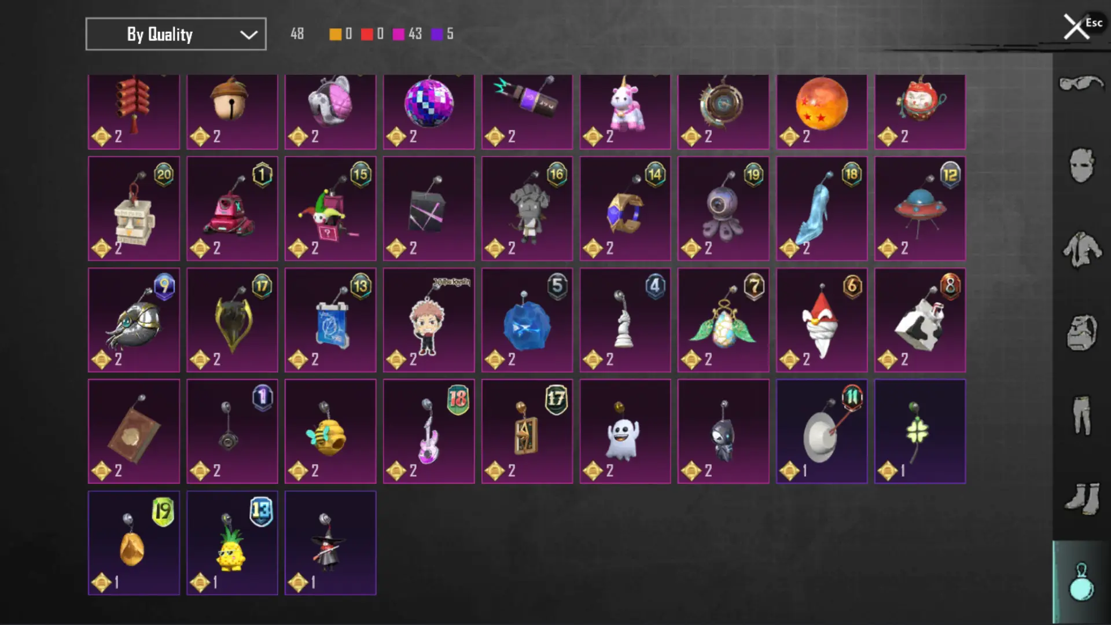The height and width of the screenshot is (625, 1111).
Task: Select the pineapple ornament numbered 13
Action: point(232,543)
